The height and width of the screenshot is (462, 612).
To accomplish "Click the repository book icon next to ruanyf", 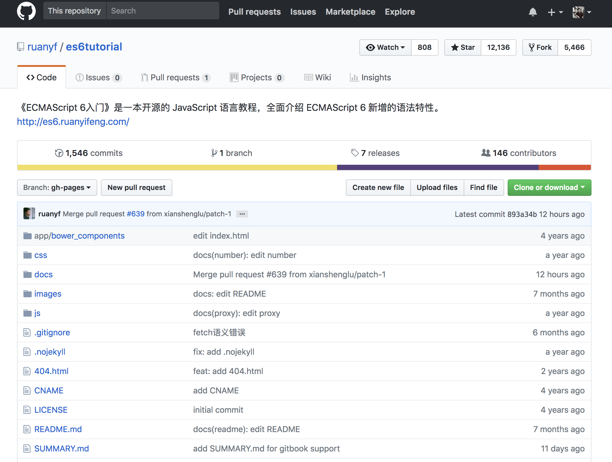I will 20,46.
